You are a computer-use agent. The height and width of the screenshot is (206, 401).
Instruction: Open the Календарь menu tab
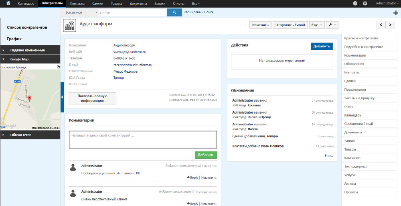(26, 4)
